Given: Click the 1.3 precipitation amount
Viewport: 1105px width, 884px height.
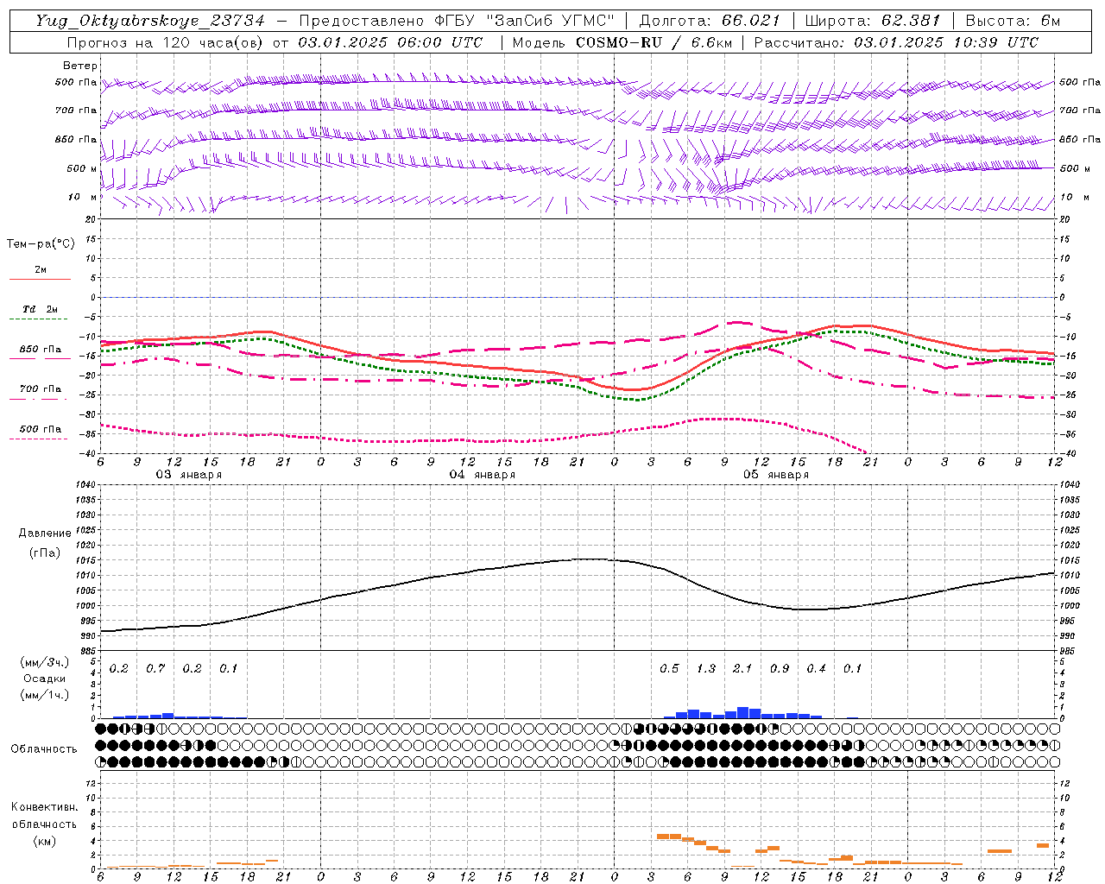Looking at the screenshot, I should pyautogui.click(x=706, y=668).
